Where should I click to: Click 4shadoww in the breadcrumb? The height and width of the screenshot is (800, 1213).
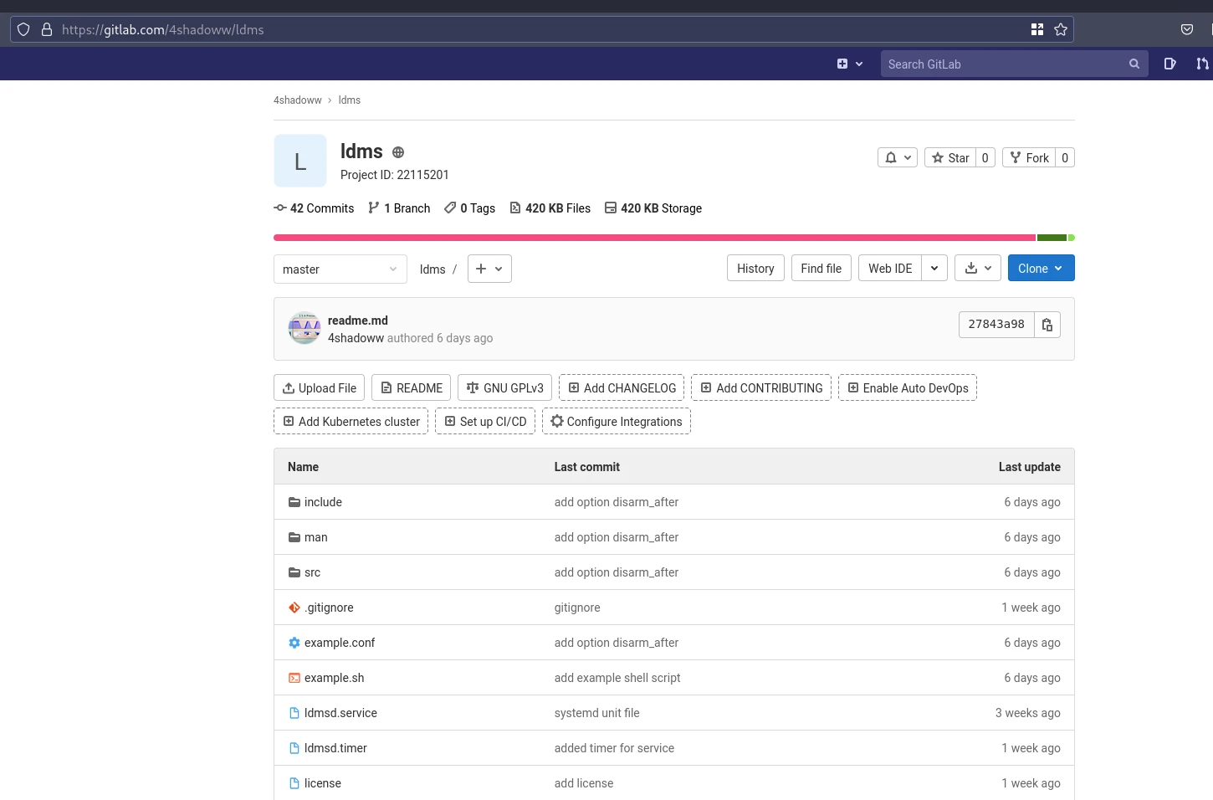coord(298,100)
